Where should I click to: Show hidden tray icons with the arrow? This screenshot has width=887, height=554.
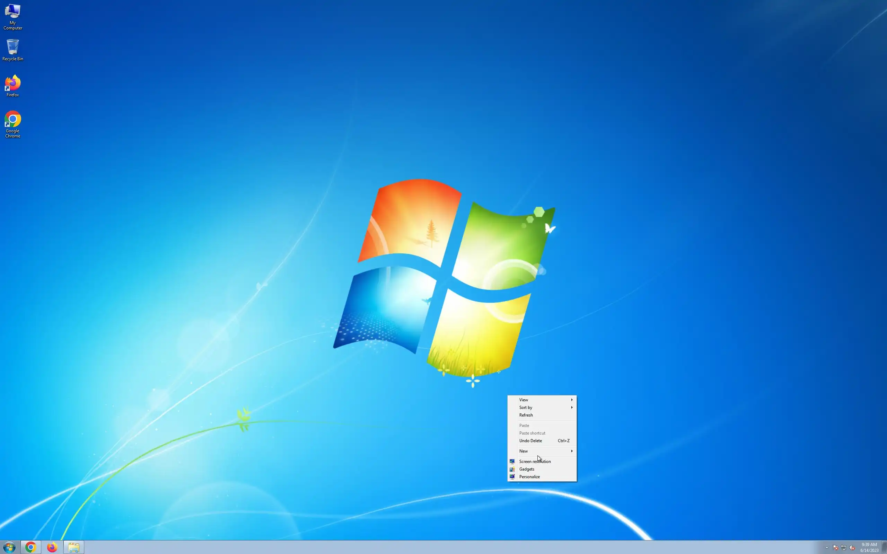point(827,548)
